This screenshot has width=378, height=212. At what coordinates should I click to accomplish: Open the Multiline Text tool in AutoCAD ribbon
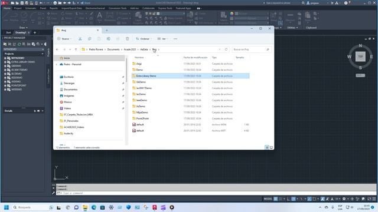click(99, 16)
